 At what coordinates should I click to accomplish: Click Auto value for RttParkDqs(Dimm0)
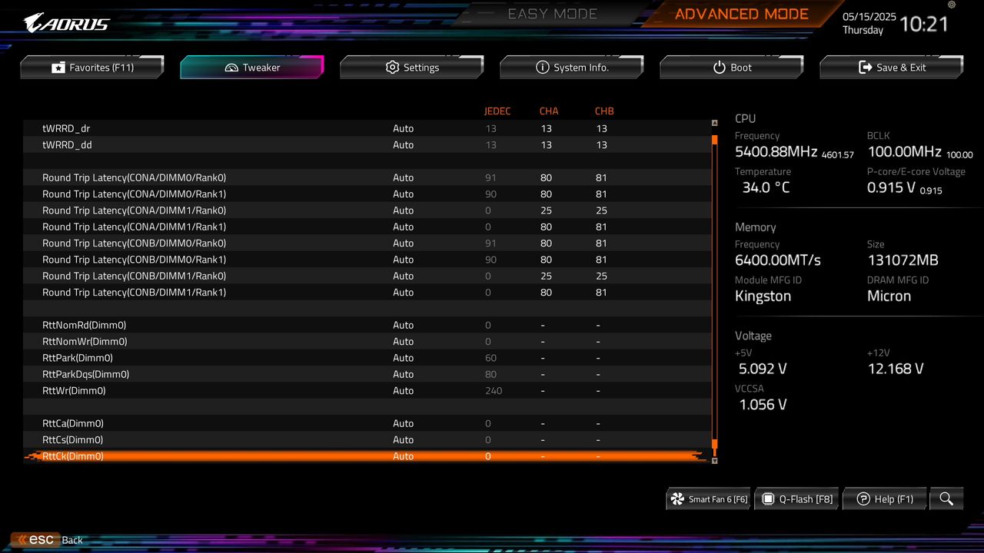403,374
